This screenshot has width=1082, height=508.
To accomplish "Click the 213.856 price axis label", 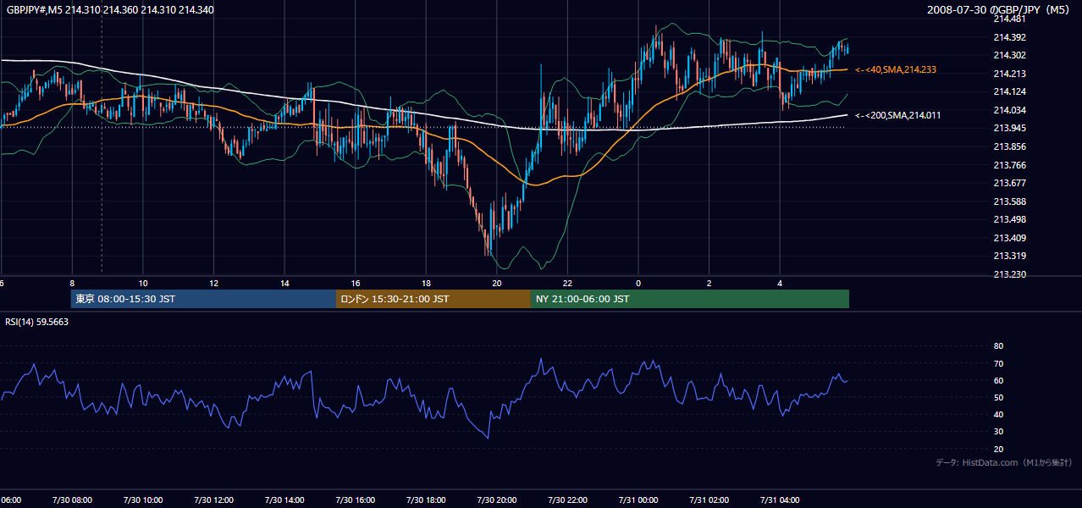I will (x=1009, y=146).
